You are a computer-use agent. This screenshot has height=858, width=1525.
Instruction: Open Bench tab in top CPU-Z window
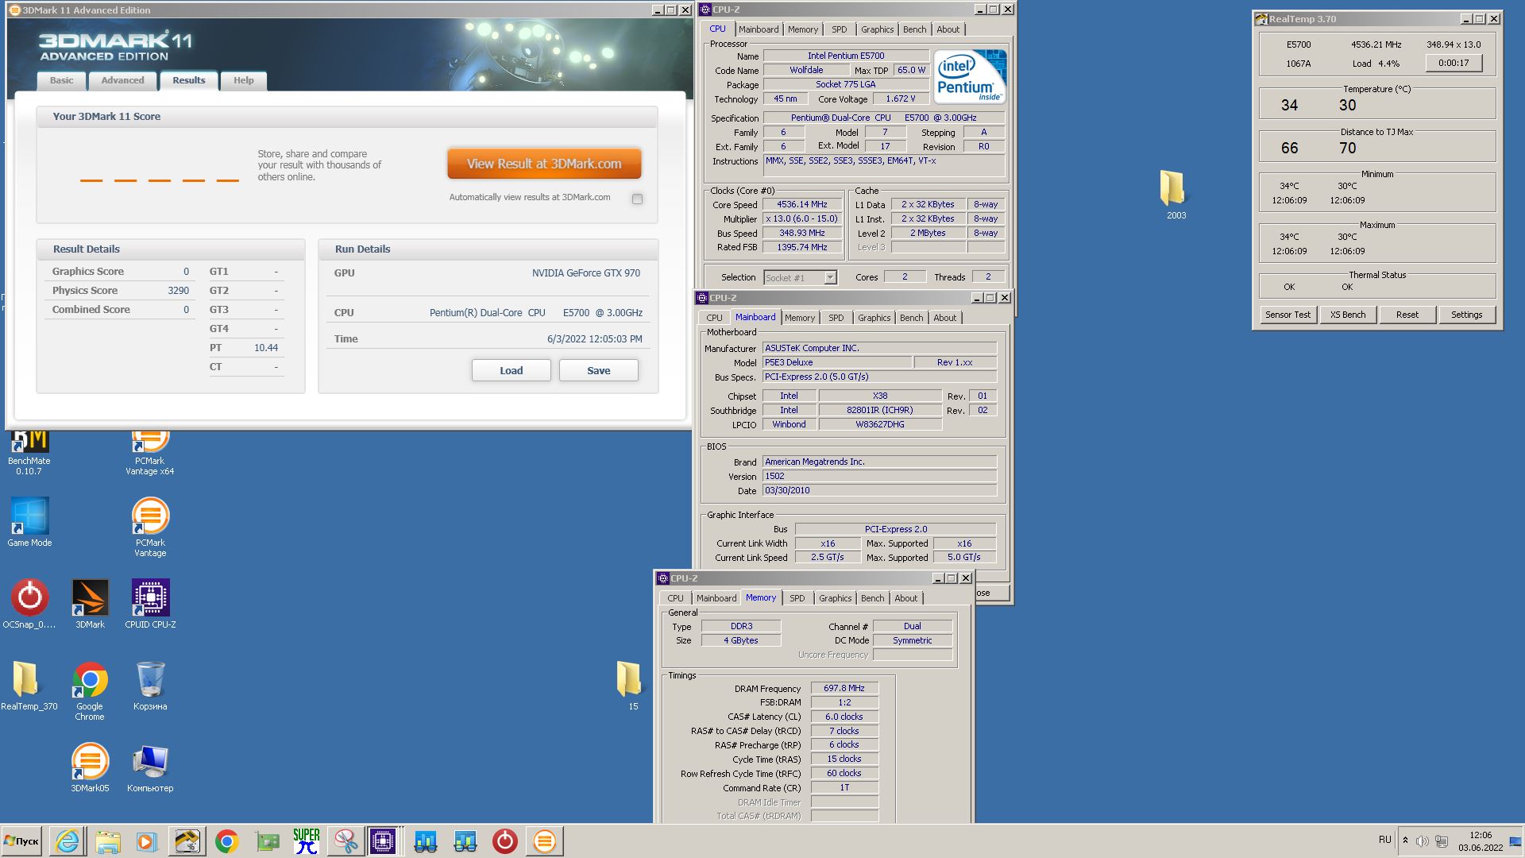pyautogui.click(x=914, y=29)
